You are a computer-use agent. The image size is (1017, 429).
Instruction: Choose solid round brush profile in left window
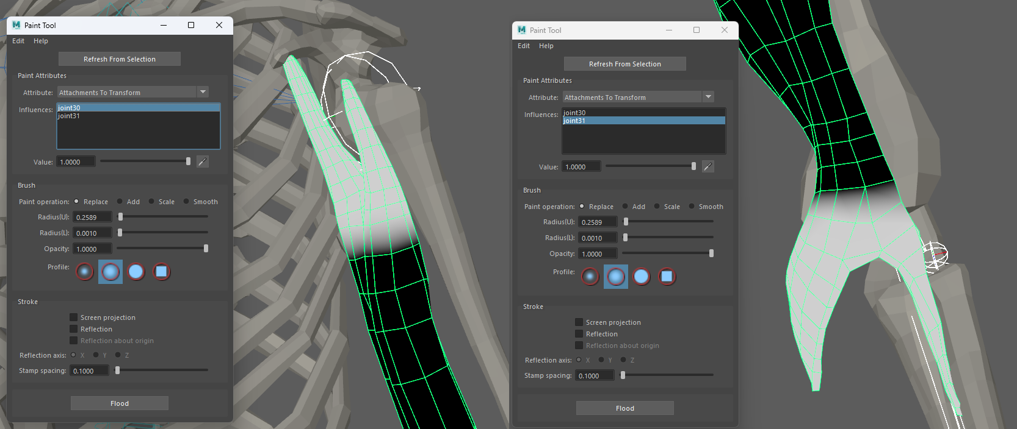pos(136,272)
